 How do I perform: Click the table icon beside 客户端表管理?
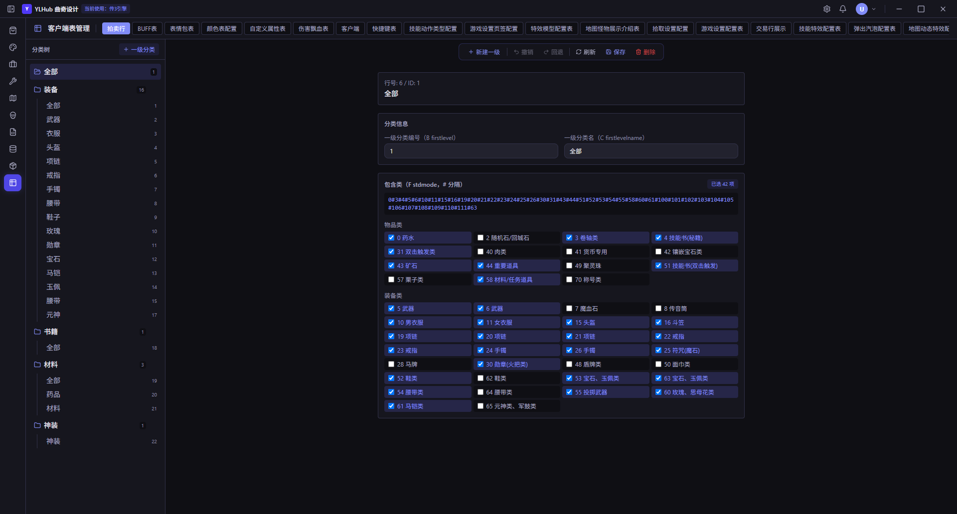point(38,28)
